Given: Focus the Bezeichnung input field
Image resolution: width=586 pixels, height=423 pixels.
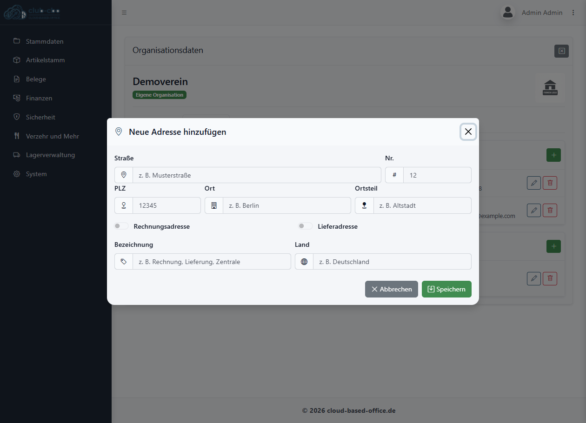Looking at the screenshot, I should click(x=212, y=261).
